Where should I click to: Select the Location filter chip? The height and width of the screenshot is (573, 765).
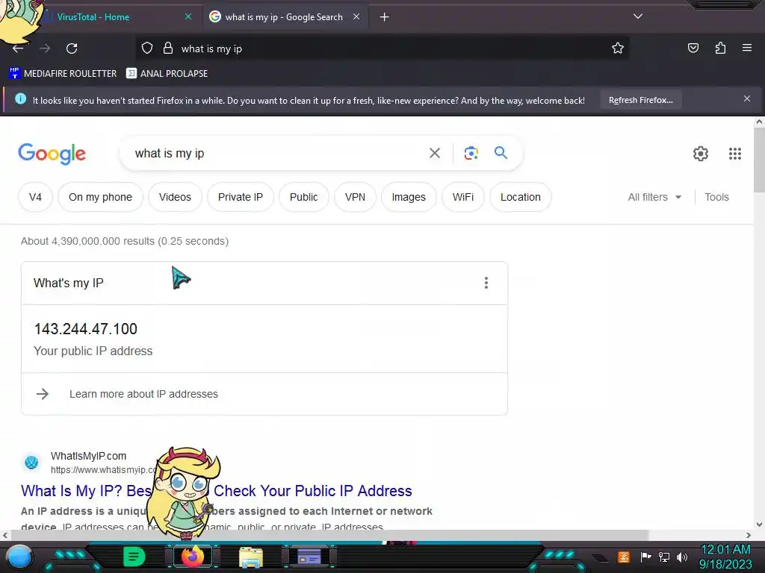tap(520, 197)
